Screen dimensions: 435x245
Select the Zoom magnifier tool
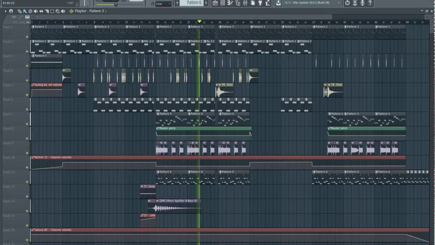[x=57, y=11]
